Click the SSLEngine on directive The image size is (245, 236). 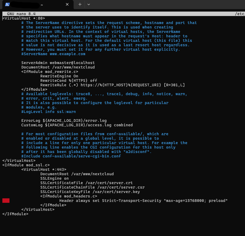54,178
